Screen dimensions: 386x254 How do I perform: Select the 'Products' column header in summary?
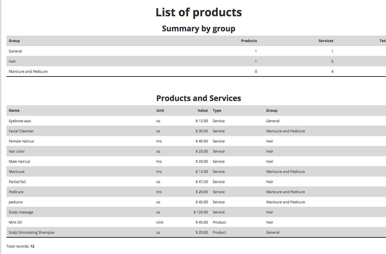pos(249,41)
